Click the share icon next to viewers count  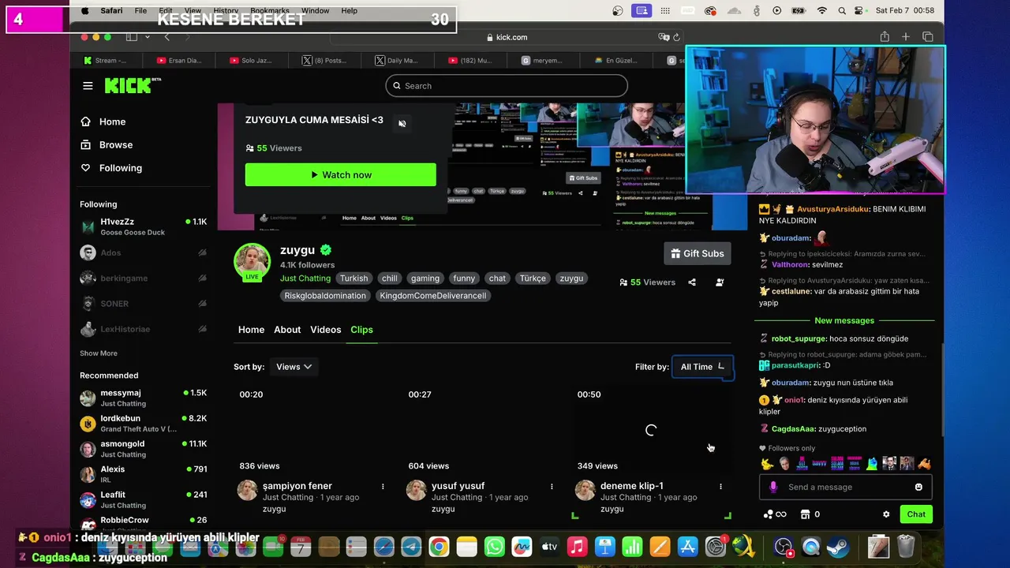(692, 282)
